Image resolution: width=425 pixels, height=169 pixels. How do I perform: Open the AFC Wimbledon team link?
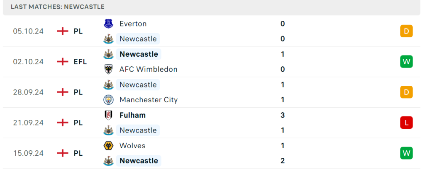148,69
